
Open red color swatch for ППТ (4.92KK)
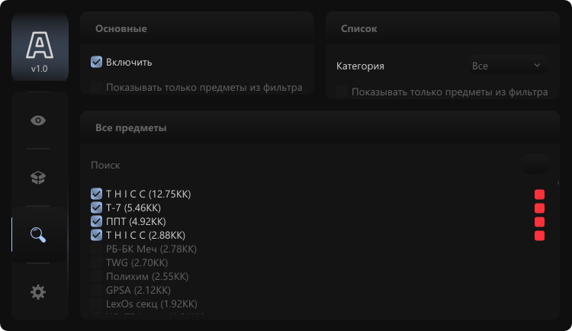coord(539,222)
